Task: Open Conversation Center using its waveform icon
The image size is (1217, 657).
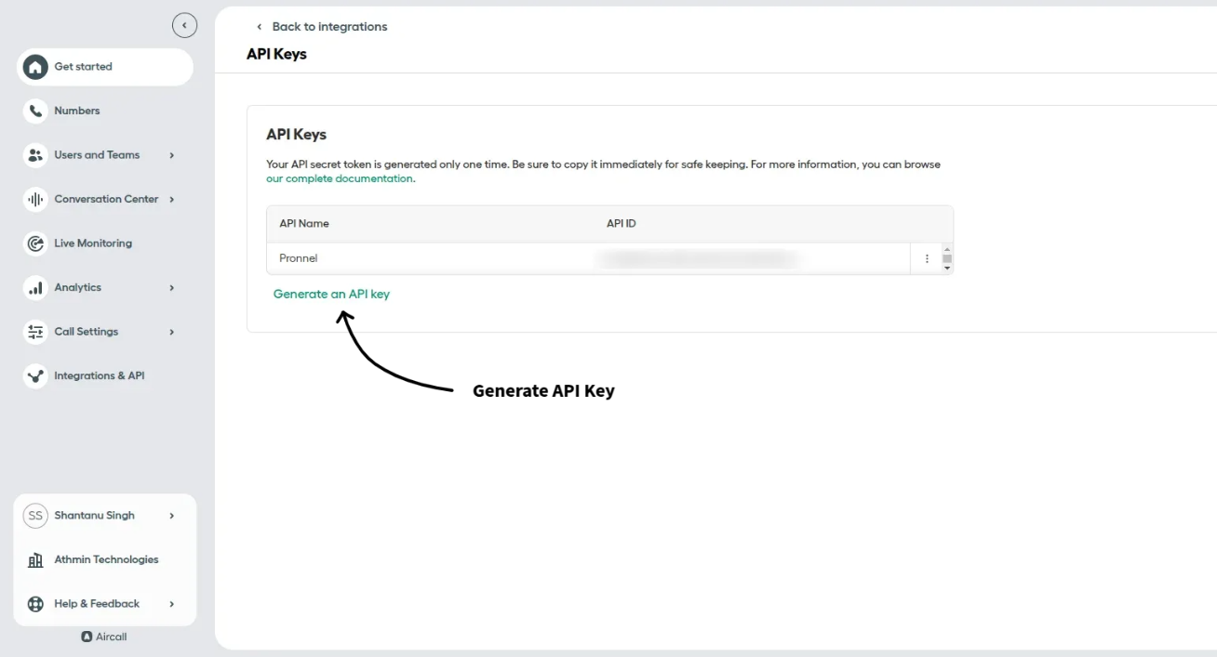Action: 34,199
